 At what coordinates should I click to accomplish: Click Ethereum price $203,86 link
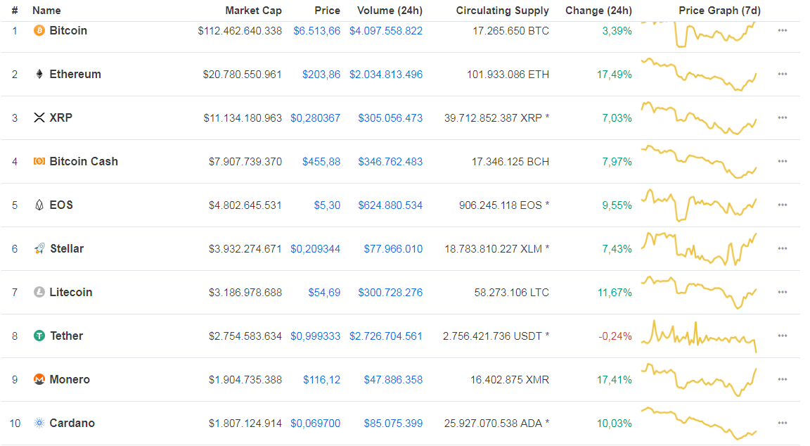click(321, 75)
